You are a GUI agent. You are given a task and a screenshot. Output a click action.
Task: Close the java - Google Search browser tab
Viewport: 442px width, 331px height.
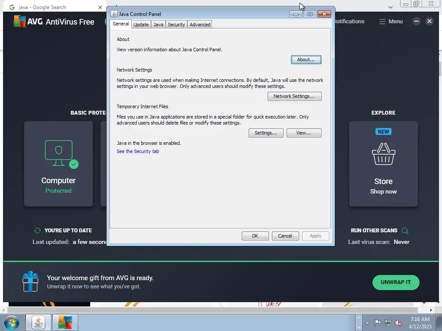pos(100,7)
